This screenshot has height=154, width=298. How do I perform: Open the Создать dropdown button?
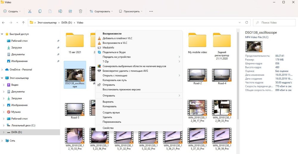12,11
